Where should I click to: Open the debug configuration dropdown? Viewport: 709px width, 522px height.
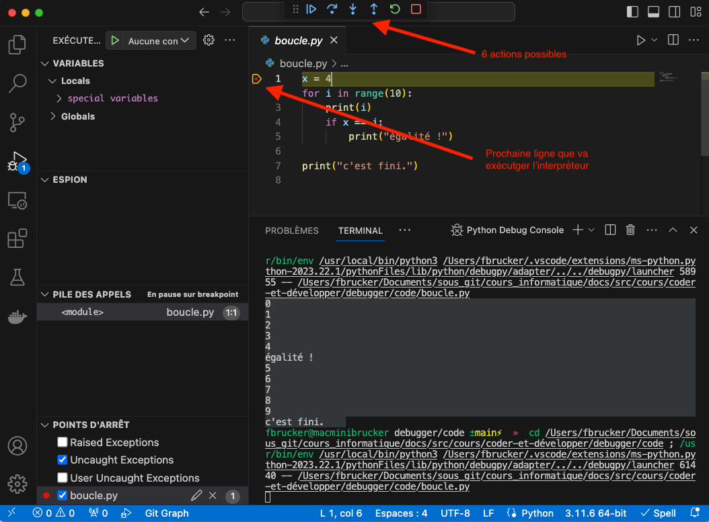coord(159,41)
